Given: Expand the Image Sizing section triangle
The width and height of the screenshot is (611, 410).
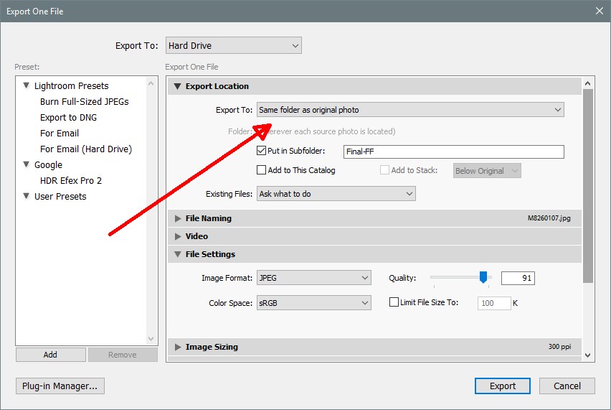Looking at the screenshot, I should (x=178, y=347).
